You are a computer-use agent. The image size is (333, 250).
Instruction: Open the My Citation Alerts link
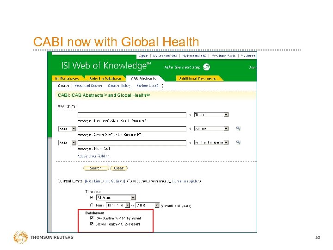tap(223, 56)
